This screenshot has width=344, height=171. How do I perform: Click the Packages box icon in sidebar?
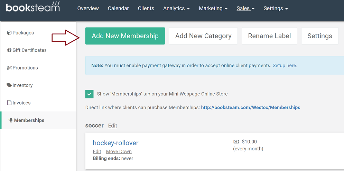coord(9,33)
